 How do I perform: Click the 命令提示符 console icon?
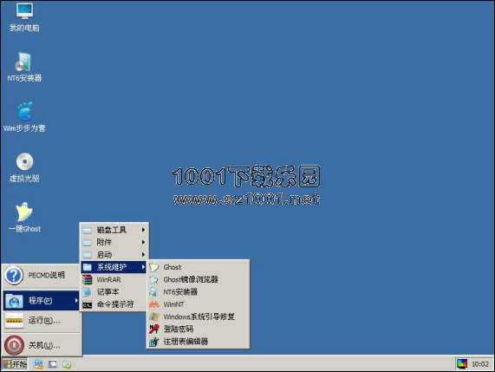[88, 304]
